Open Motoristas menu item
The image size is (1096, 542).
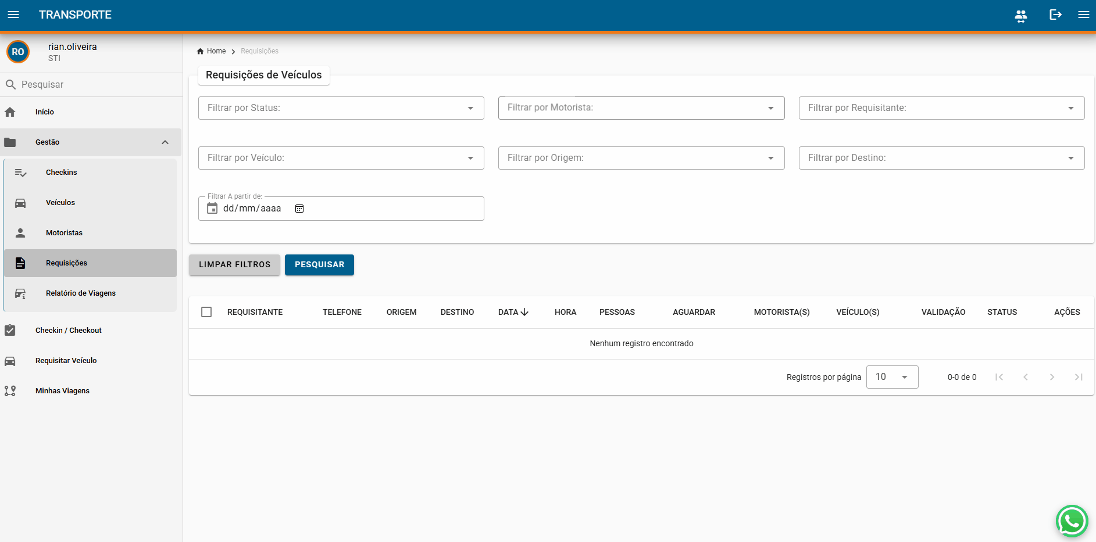pos(90,233)
